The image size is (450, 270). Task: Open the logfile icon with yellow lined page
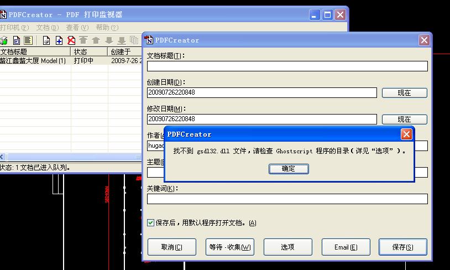(x=28, y=40)
